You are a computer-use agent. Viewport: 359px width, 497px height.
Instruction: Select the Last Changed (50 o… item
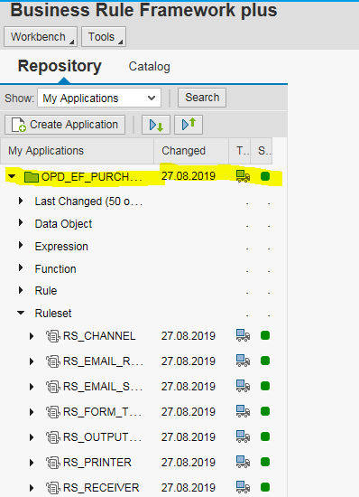point(89,202)
